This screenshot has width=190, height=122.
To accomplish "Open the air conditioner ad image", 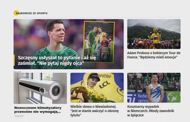I will (x=40, y=88).
